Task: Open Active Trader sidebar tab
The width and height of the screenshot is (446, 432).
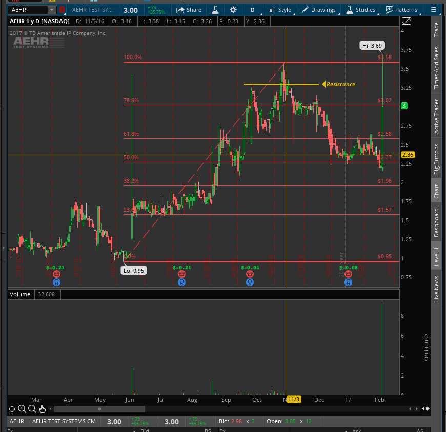Action: pos(436,116)
